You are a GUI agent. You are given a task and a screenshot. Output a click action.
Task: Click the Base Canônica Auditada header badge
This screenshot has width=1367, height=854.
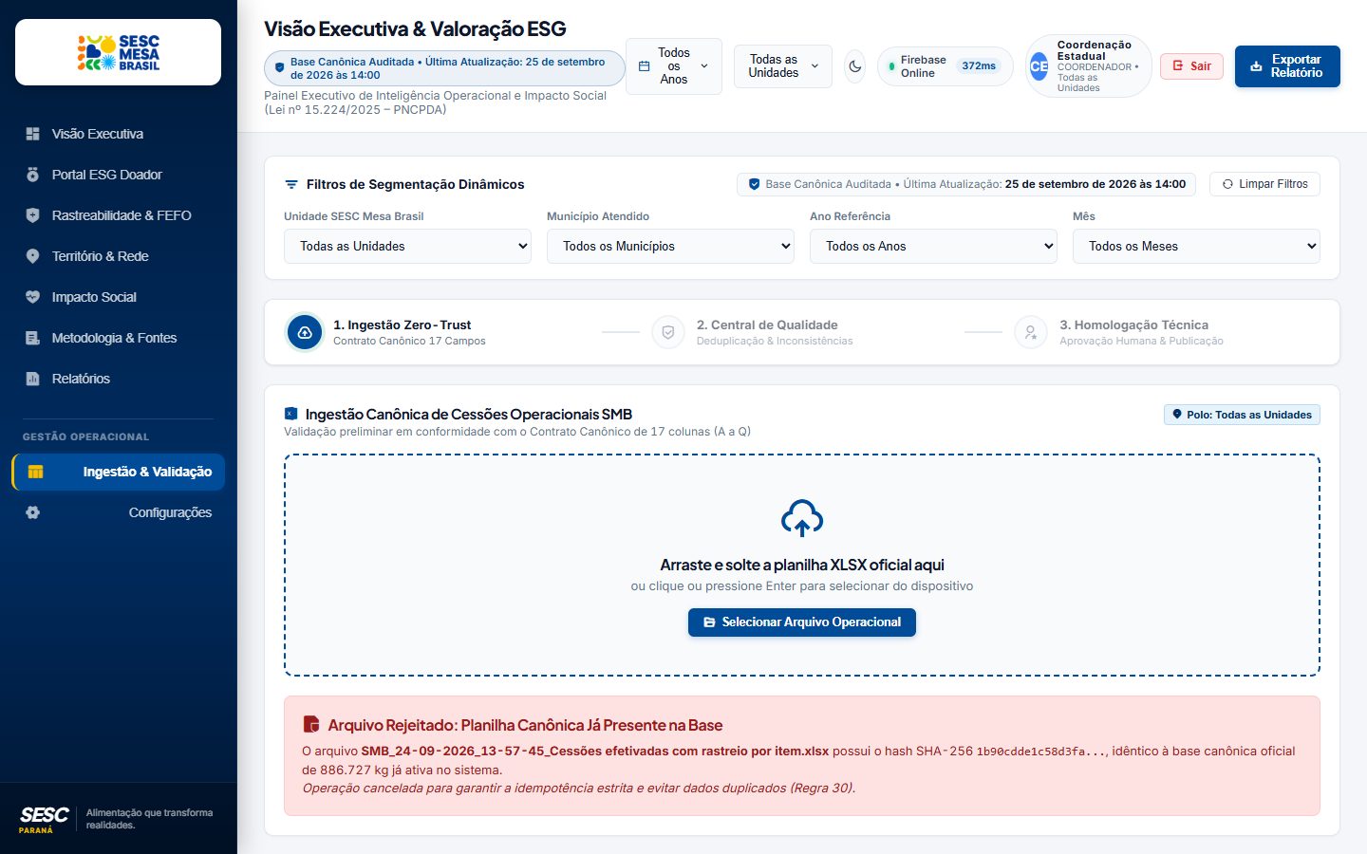tap(444, 68)
